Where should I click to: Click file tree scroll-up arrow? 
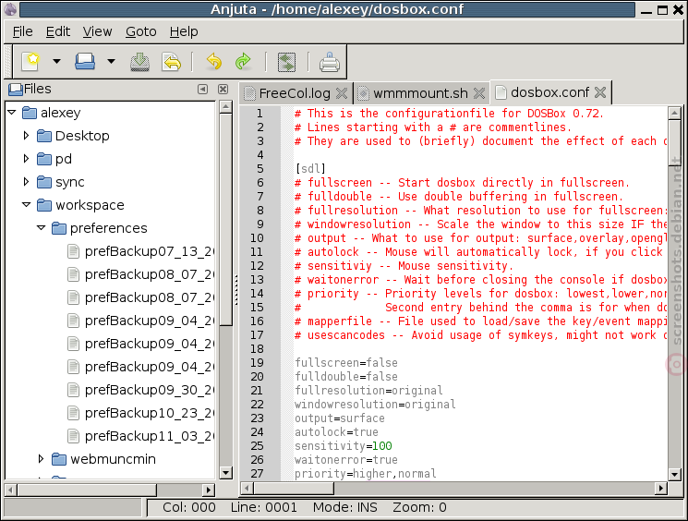pos(225,107)
